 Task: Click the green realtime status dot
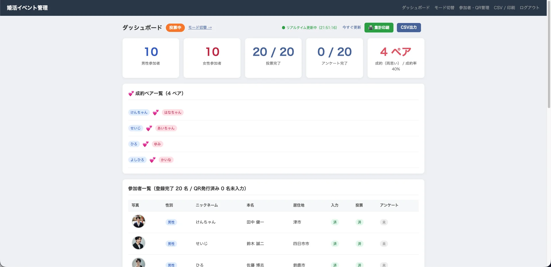284,28
